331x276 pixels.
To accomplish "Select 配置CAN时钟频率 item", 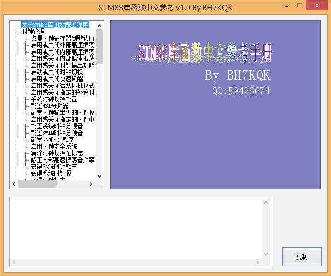I will tap(52, 139).
